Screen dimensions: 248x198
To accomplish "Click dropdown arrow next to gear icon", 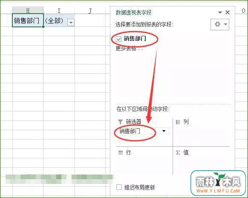I will (226, 24).
